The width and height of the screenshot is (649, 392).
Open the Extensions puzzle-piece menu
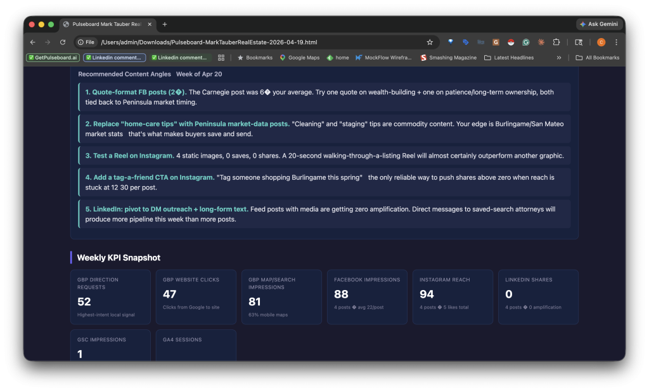(556, 42)
